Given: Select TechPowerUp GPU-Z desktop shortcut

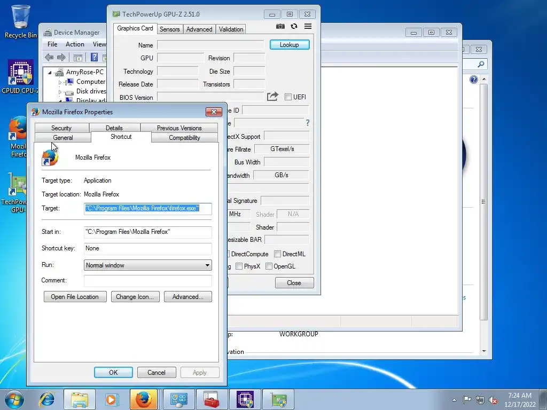Looking at the screenshot, I should click(14, 193).
